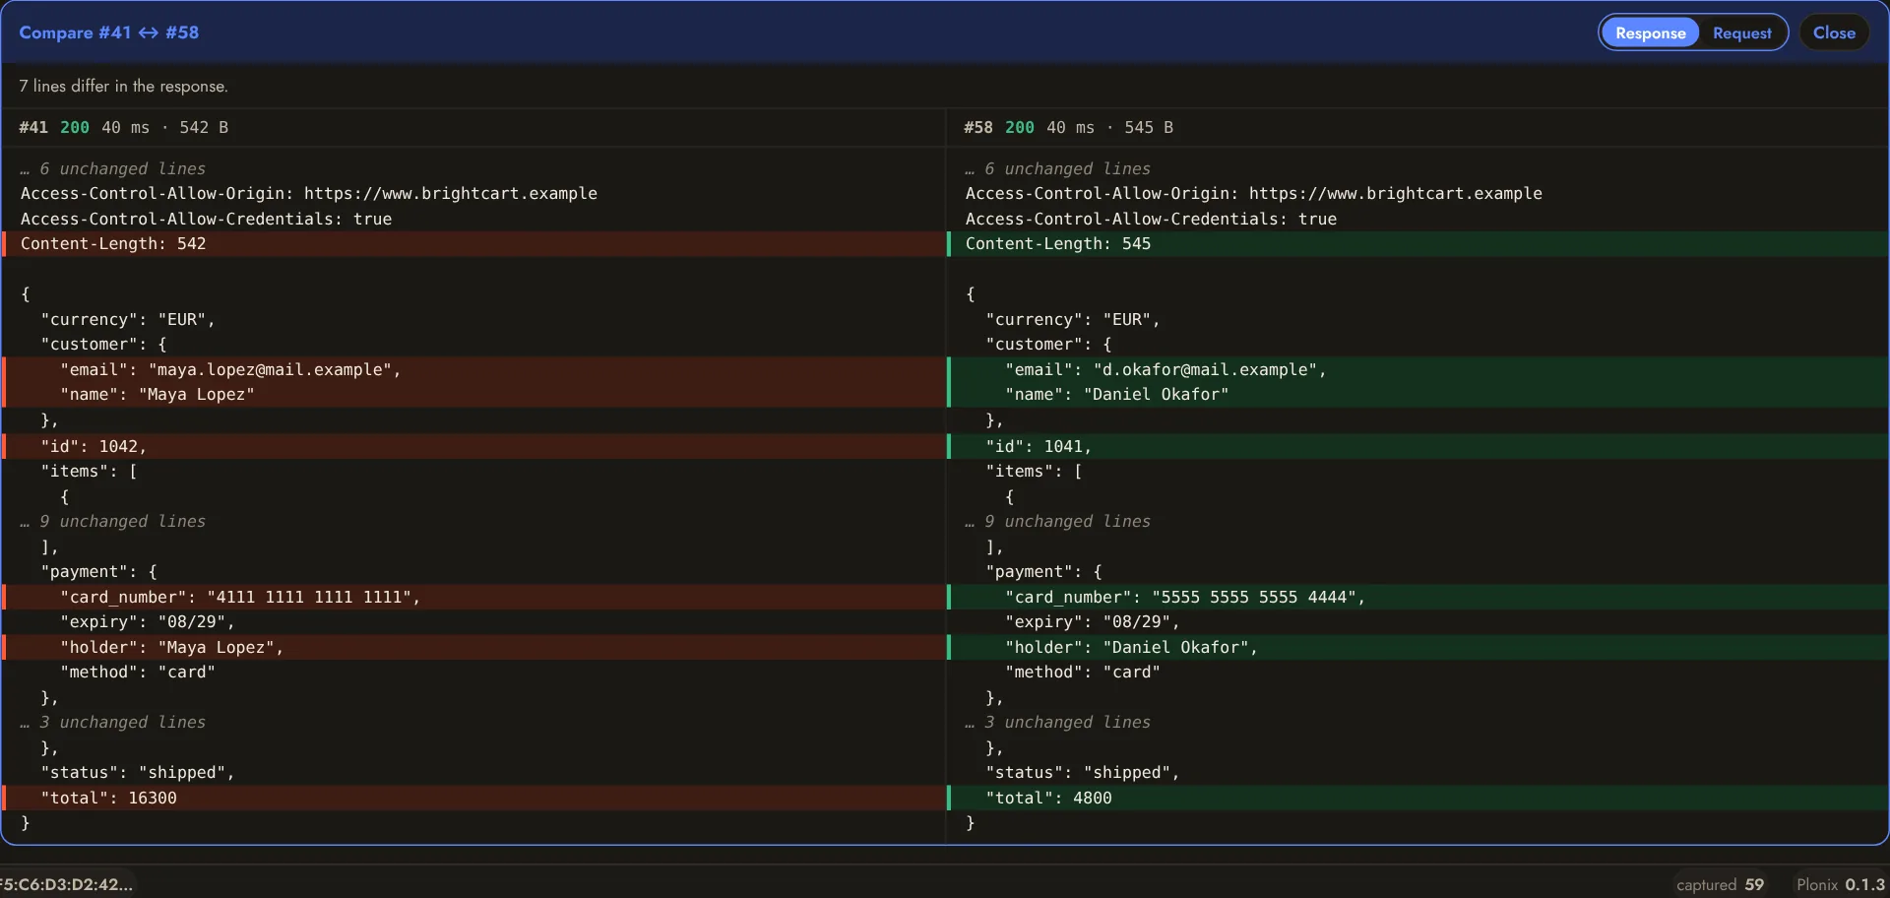1890x898 pixels.
Task: Select the "Content-Length: 542" removed line
Action: (473, 244)
